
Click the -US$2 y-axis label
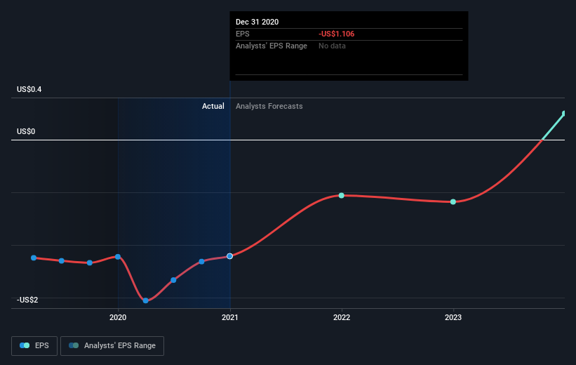[27, 300]
